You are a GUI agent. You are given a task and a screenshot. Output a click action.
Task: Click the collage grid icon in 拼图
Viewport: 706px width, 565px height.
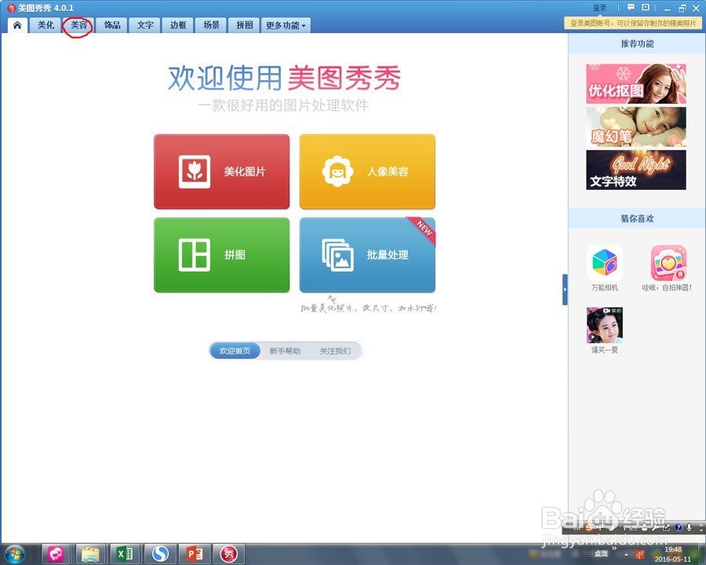[x=195, y=255]
